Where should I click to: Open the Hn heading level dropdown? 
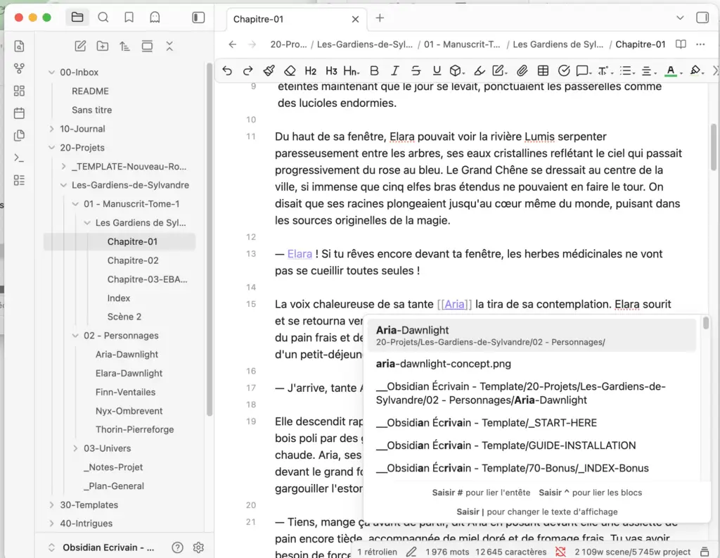pyautogui.click(x=352, y=70)
